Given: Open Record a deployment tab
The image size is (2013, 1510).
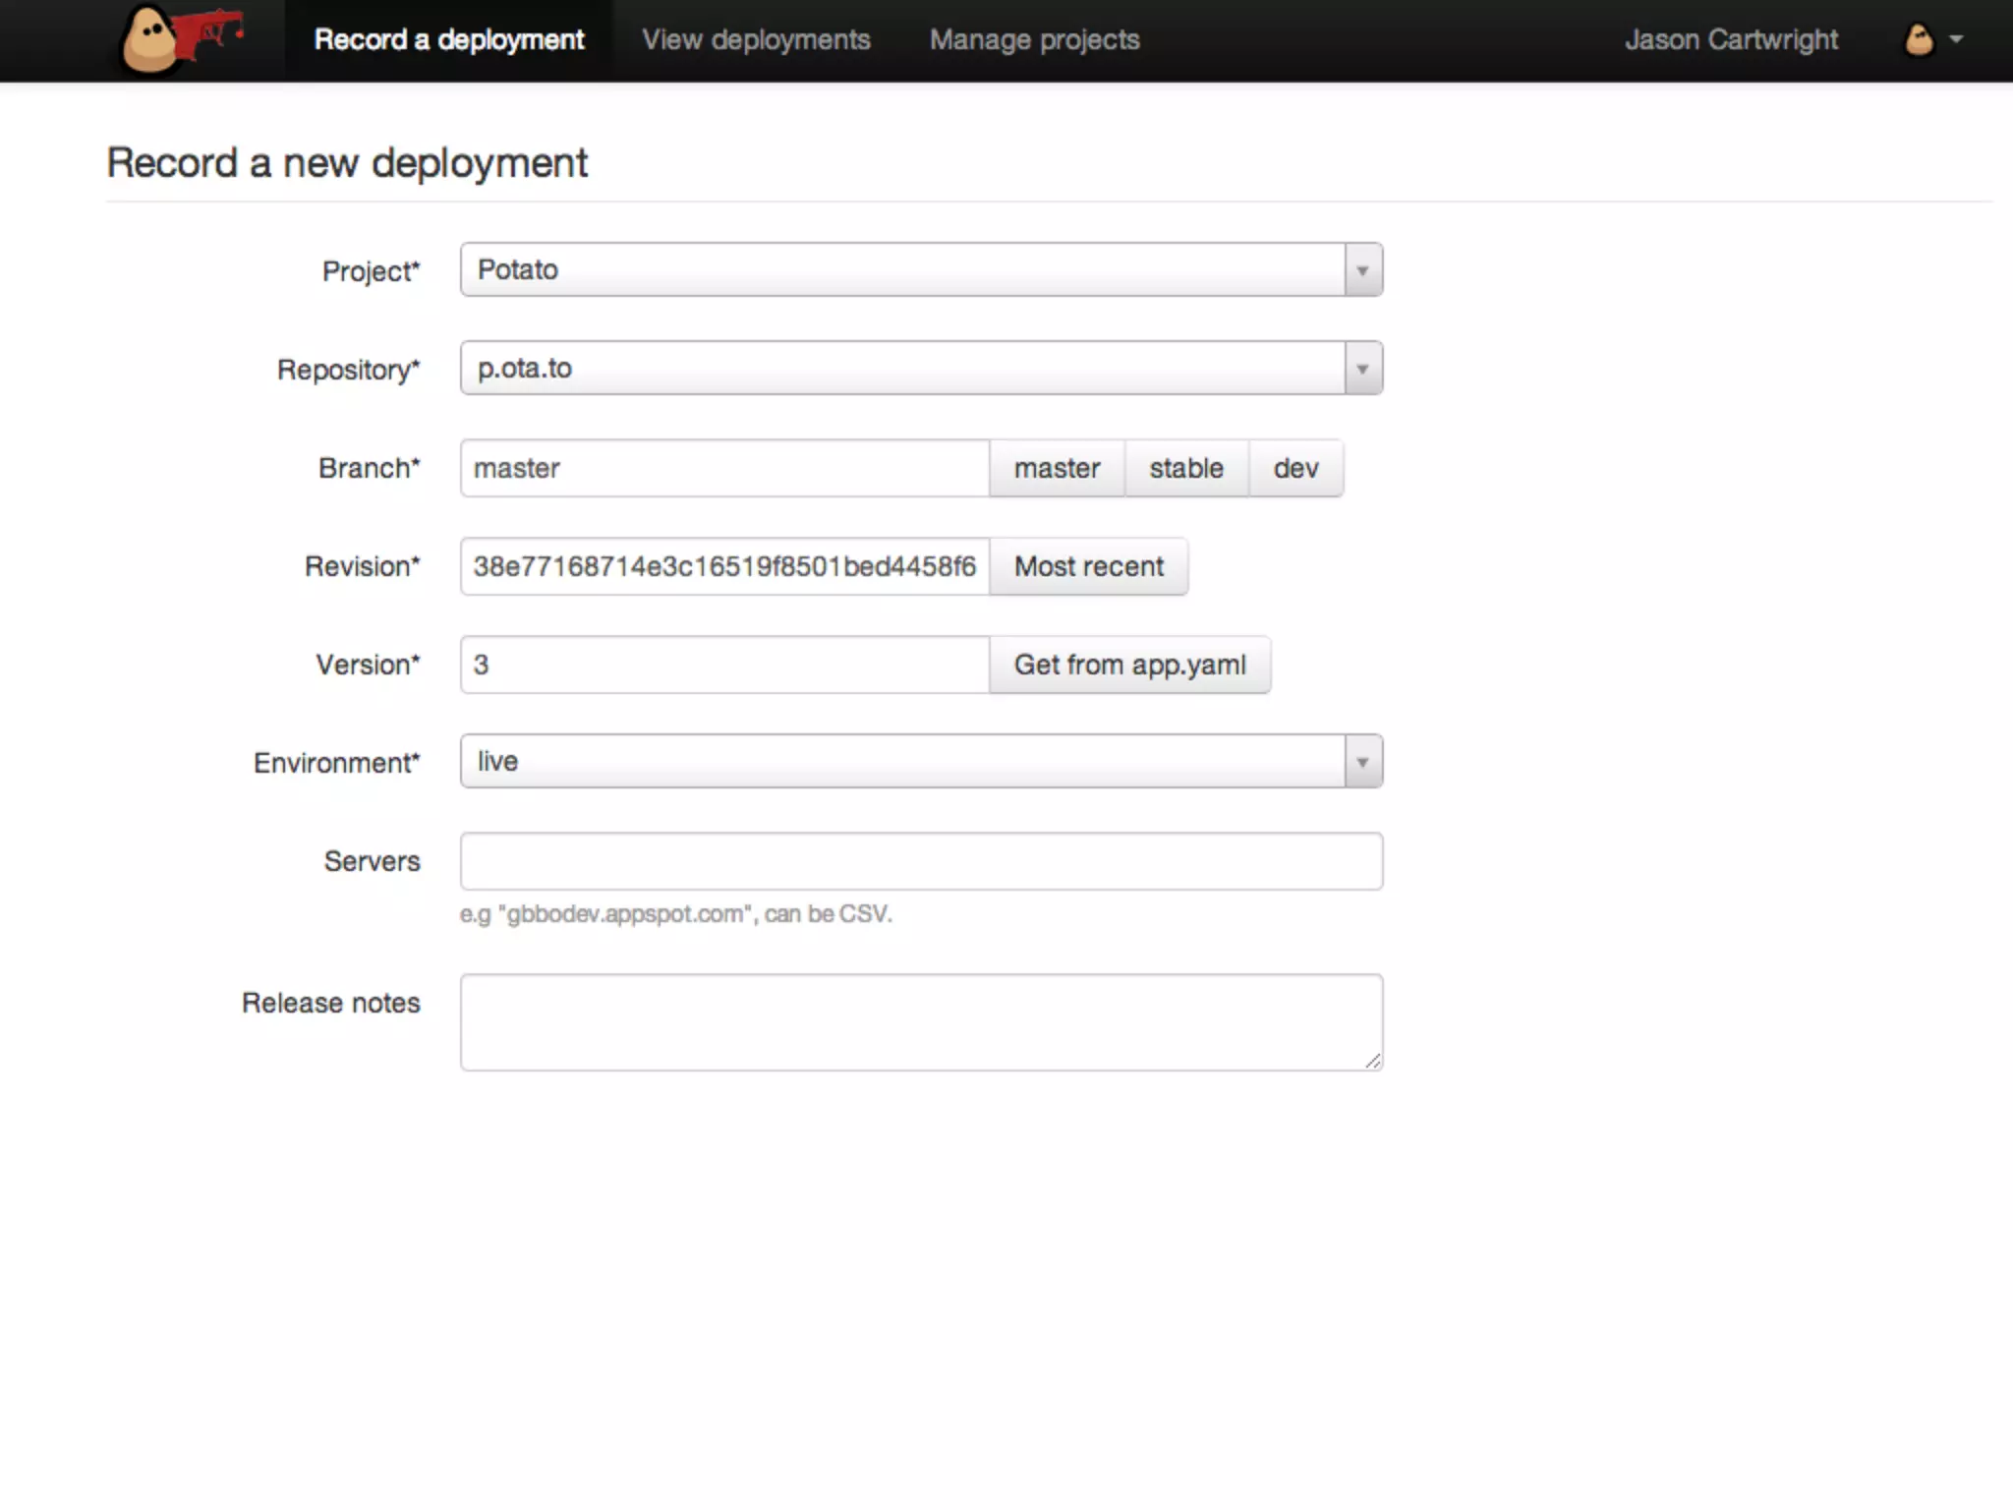Looking at the screenshot, I should (448, 40).
